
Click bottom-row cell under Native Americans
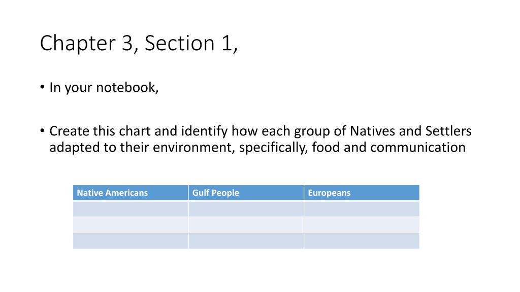tap(131, 241)
